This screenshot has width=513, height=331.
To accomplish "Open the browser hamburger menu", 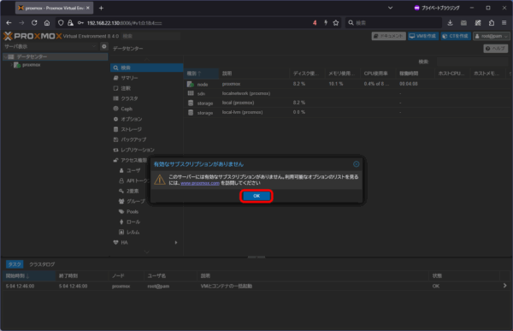I will click(x=504, y=22).
